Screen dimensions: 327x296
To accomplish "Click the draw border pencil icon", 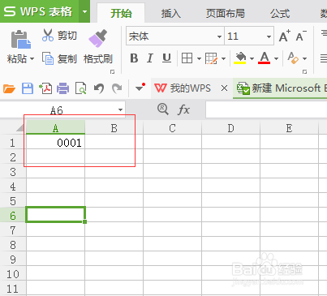I will (x=211, y=58).
